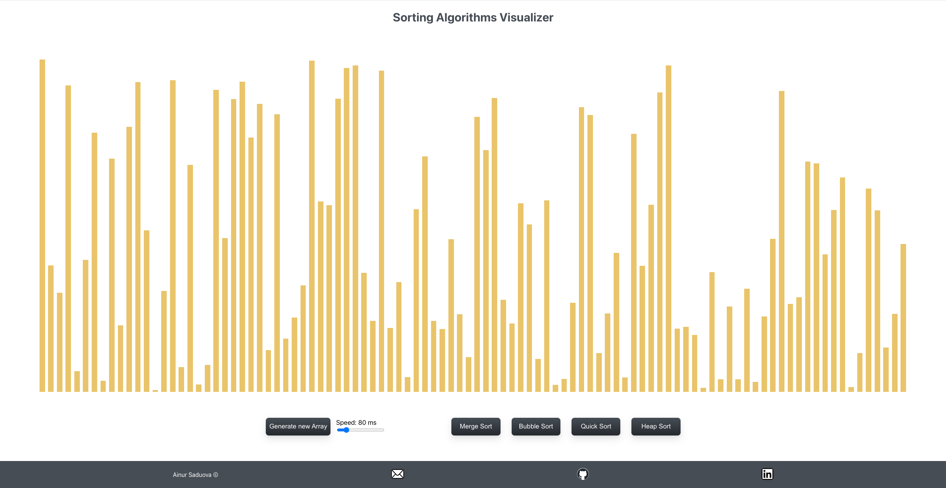This screenshot has height=488, width=946.
Task: Click the last bar on the far right
Action: (903, 318)
